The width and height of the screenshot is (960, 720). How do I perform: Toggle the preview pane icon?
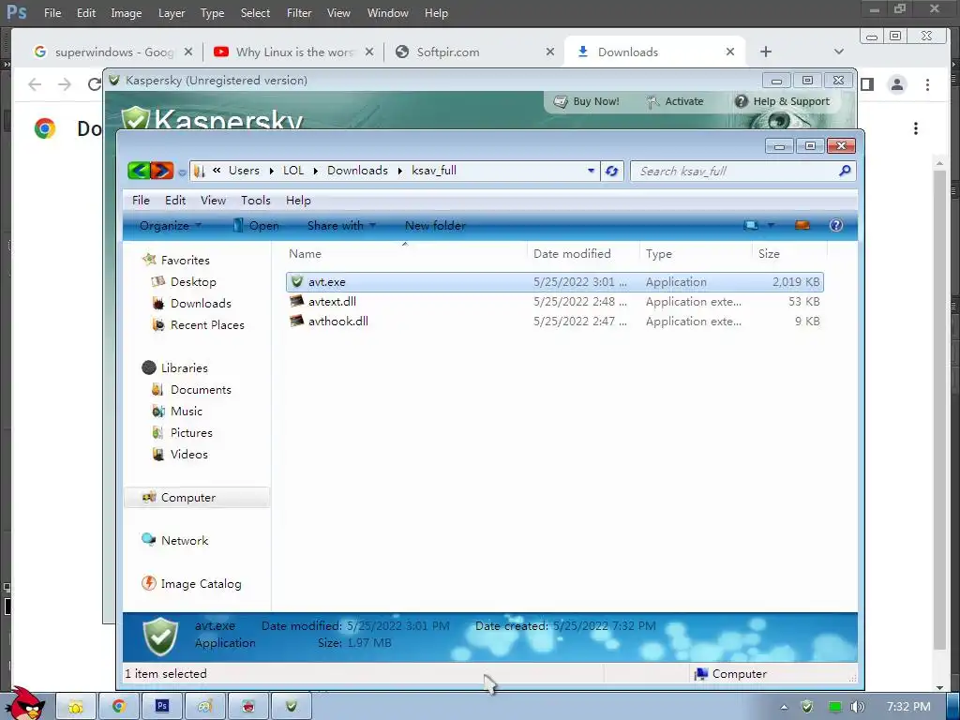802,225
